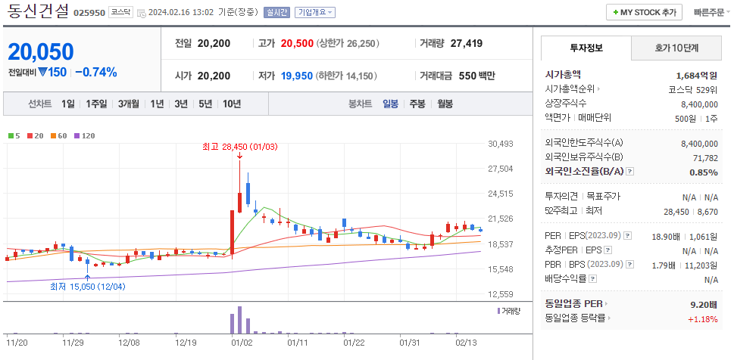The width and height of the screenshot is (734, 360).
Task: Click the stock code 025950
Action: (89, 13)
